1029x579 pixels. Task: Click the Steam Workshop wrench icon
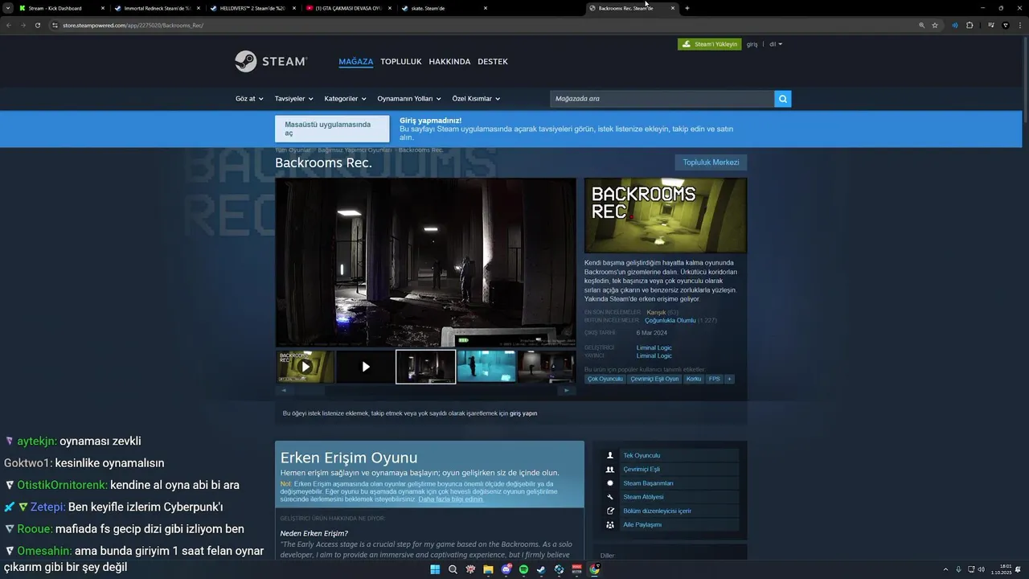[x=610, y=497]
